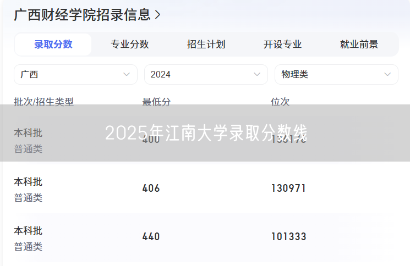The width and height of the screenshot is (410, 266).
Task: Open the 2024 year dropdown
Action: [206, 74]
